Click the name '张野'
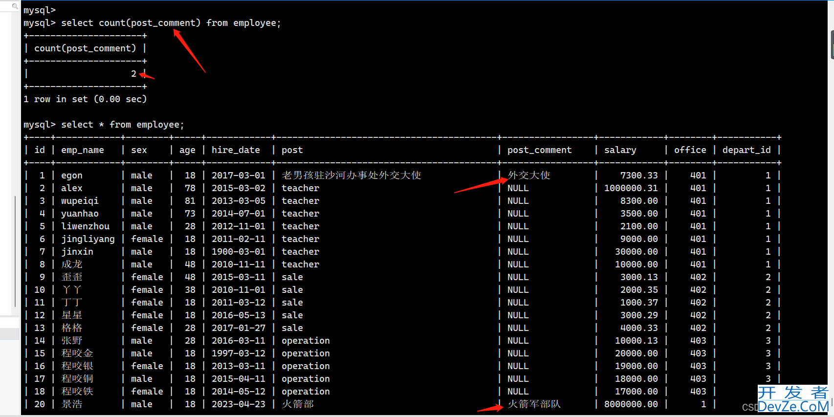The image size is (834, 417). (72, 340)
